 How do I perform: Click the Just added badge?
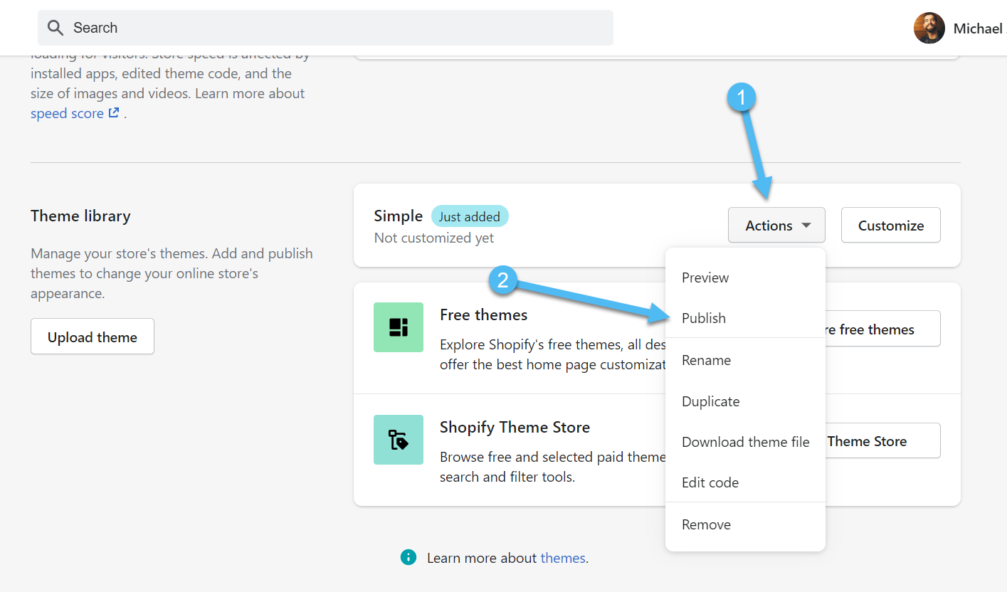click(x=469, y=216)
